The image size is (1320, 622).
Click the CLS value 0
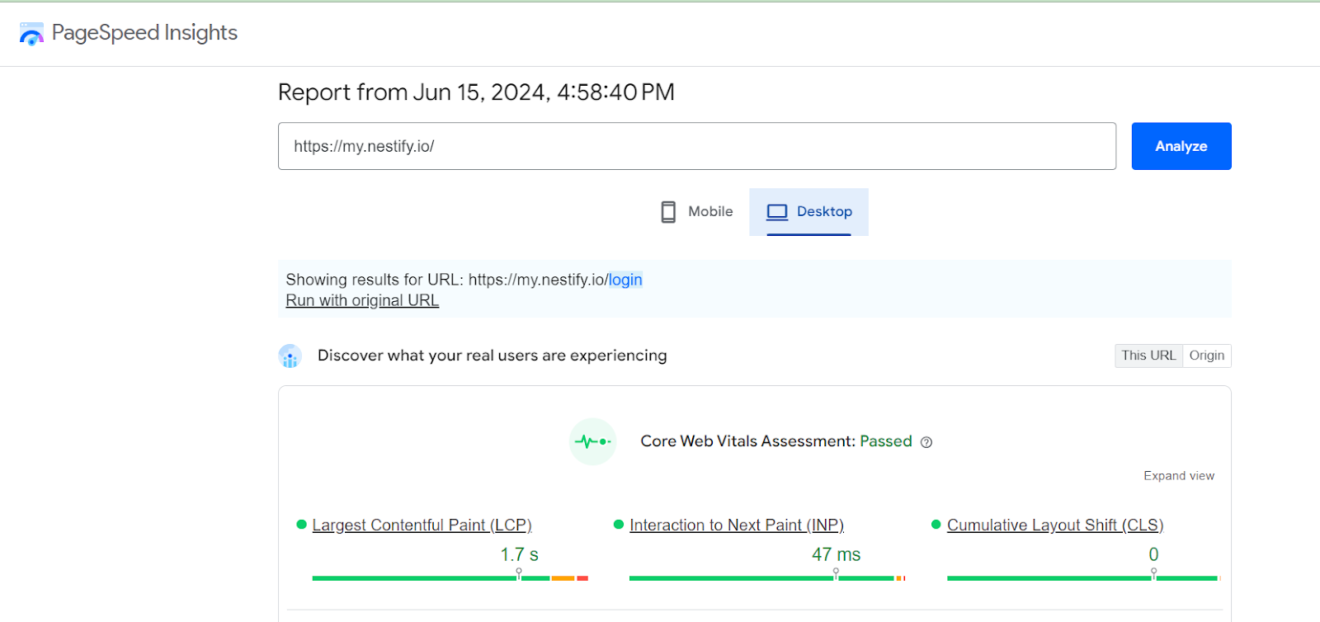pyautogui.click(x=1153, y=554)
